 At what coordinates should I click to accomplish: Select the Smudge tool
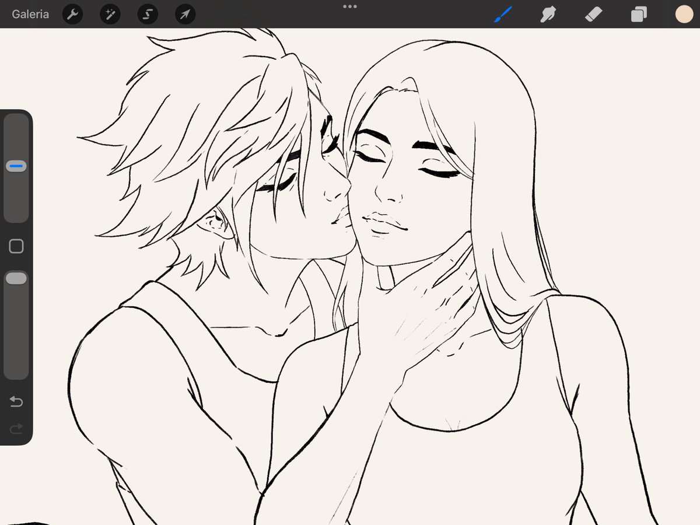click(x=548, y=14)
